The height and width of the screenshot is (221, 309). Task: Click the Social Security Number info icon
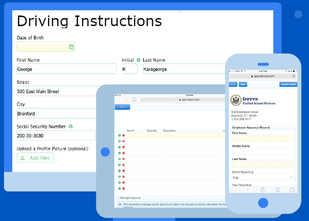coord(70,126)
